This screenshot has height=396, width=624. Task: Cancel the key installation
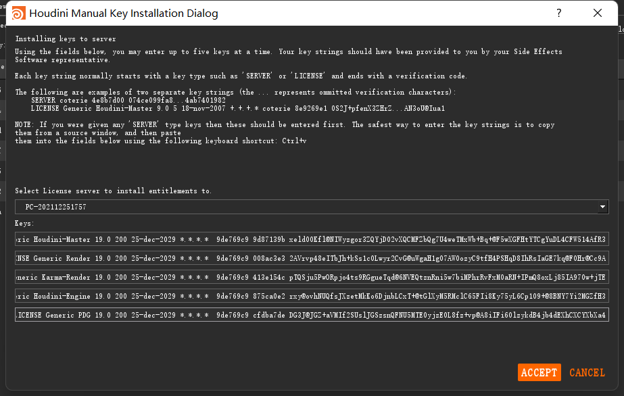pyautogui.click(x=587, y=372)
